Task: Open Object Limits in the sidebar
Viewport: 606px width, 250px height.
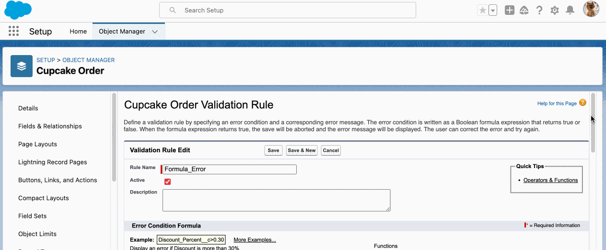Action: [x=37, y=234]
